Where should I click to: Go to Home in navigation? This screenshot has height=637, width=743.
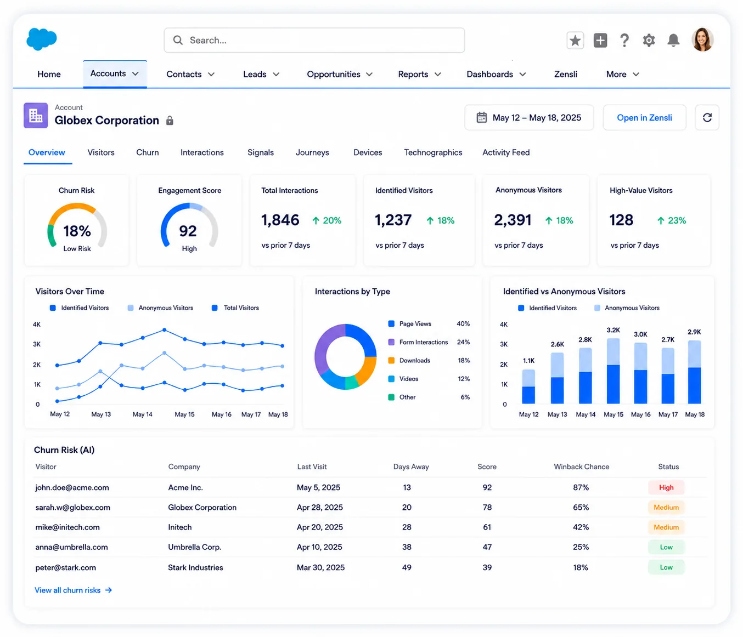click(x=49, y=74)
